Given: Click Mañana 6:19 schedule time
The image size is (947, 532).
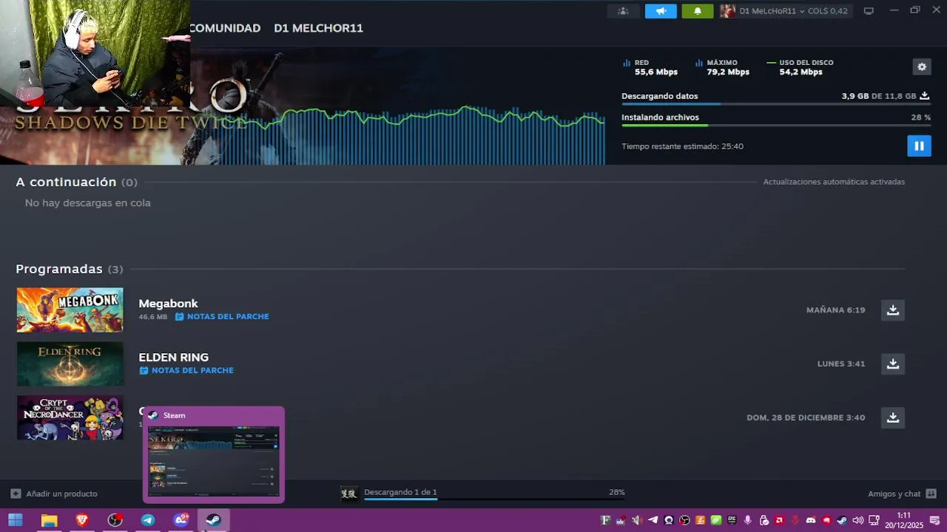Looking at the screenshot, I should [x=835, y=310].
